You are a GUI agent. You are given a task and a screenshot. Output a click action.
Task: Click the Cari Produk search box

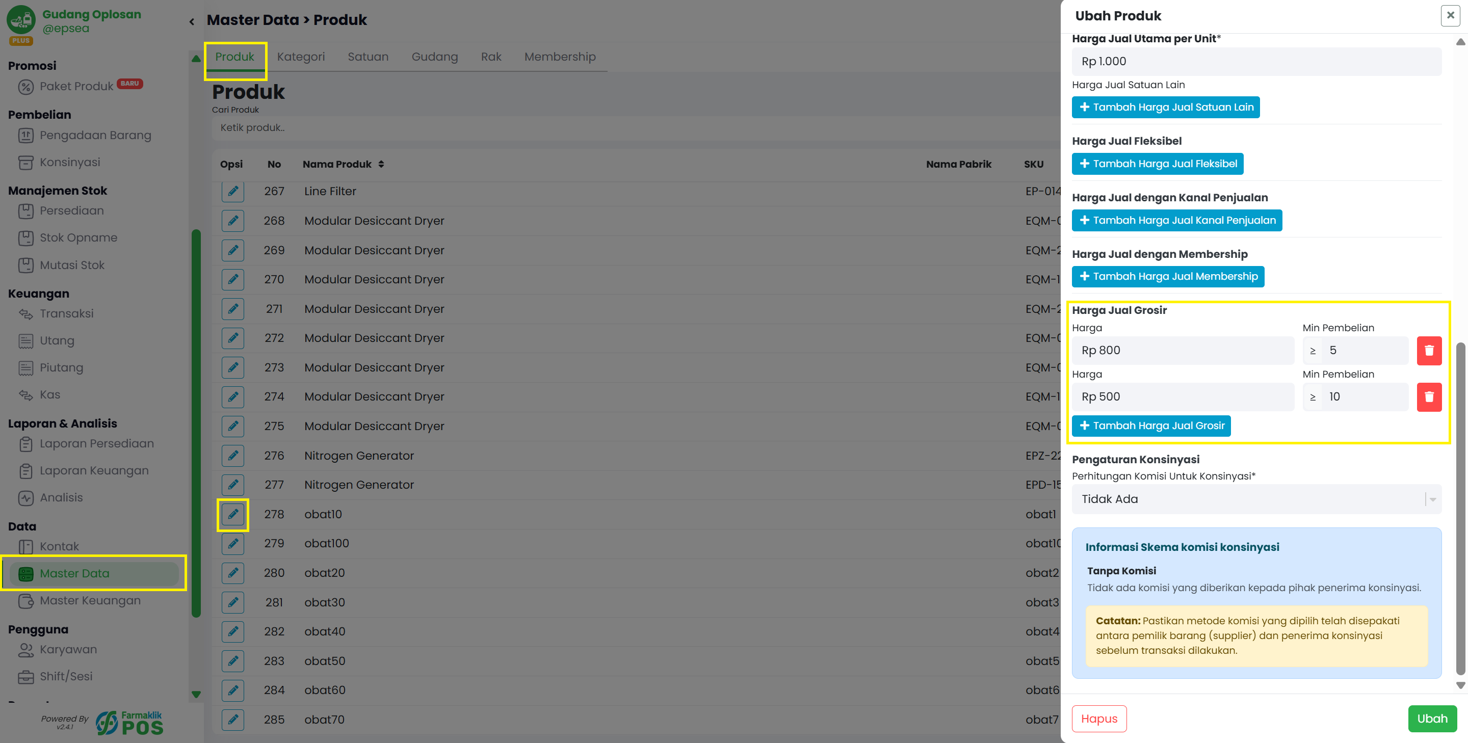coord(636,127)
